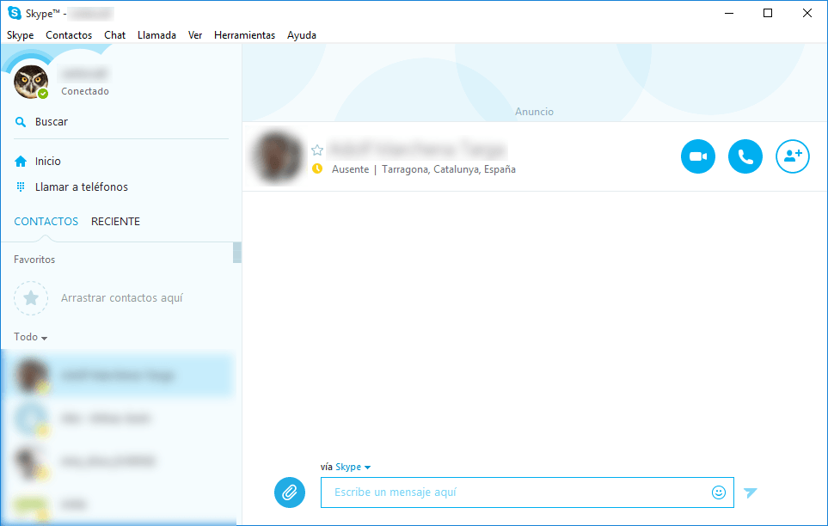Attach a file with the paperclip button
The width and height of the screenshot is (828, 526).
(290, 492)
